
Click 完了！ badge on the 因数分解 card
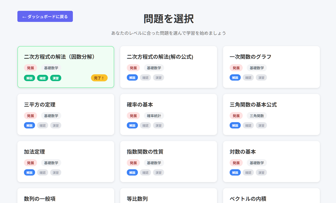[99, 78]
